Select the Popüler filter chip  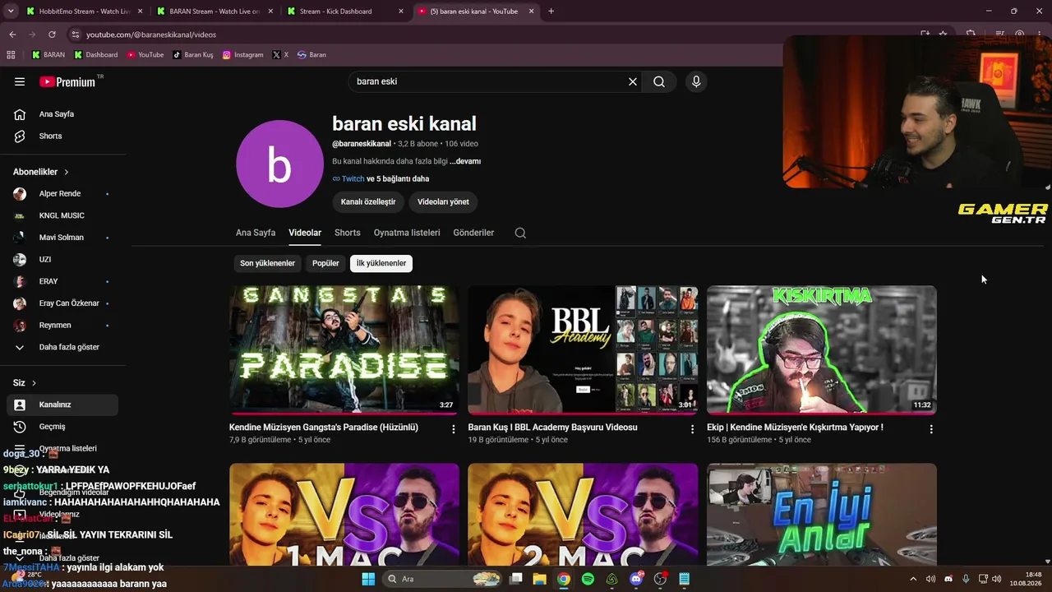click(325, 263)
